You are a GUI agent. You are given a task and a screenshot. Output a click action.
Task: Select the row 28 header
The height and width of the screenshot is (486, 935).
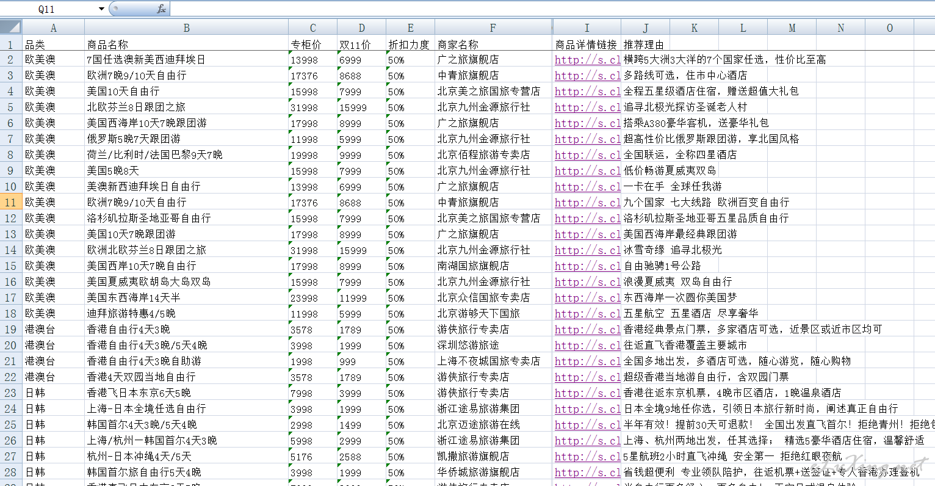pos(11,472)
